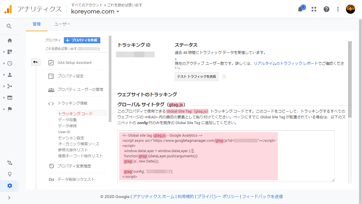Open データ収集 submenu item
This screenshot has height=204, width=362.
pos(67,120)
